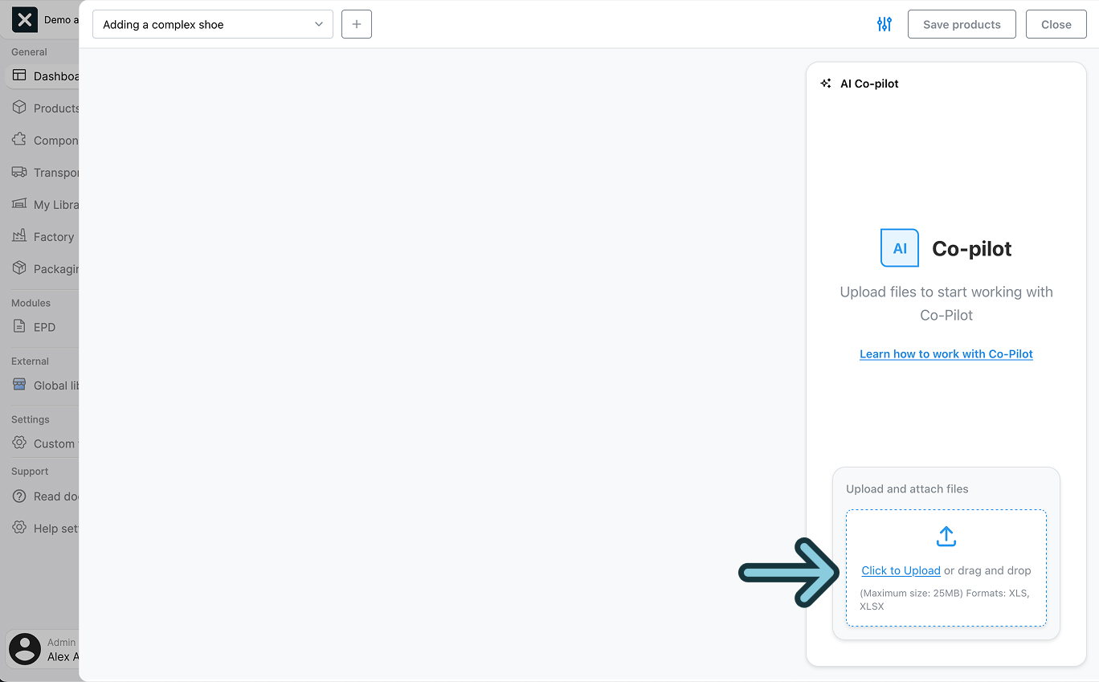Click the 'Click to Upload' link
This screenshot has height=682, width=1099.
(901, 570)
